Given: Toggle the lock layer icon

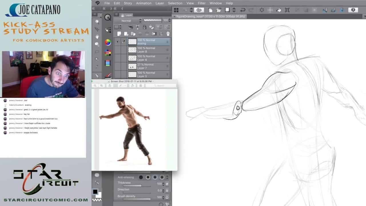Looking at the screenshot, I should tap(144, 27).
